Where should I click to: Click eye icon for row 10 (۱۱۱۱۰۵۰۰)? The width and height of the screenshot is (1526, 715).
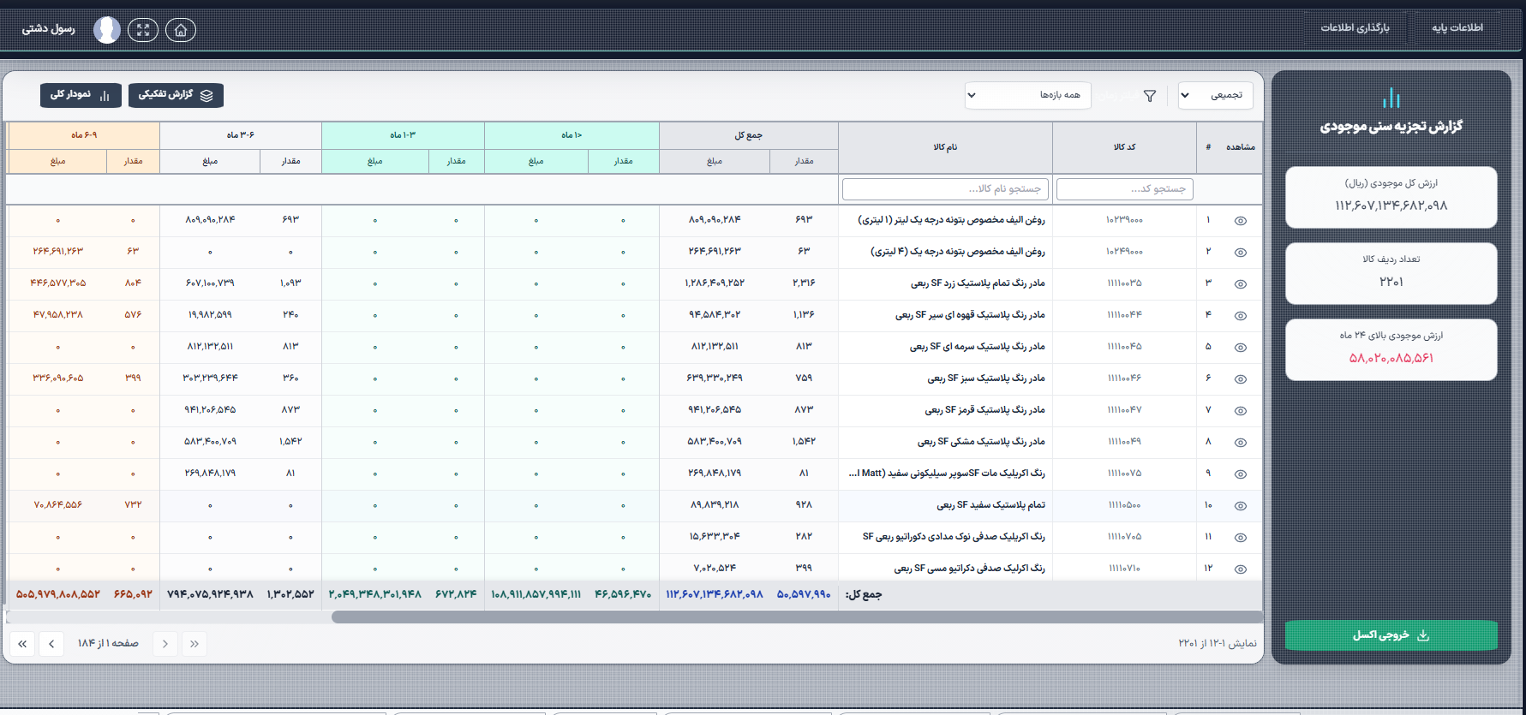click(1240, 506)
